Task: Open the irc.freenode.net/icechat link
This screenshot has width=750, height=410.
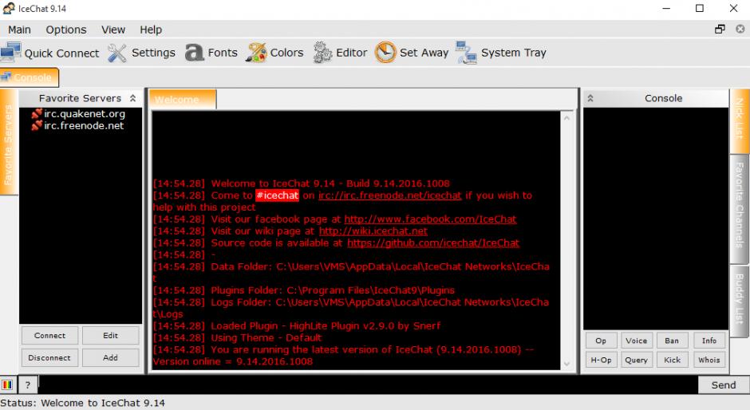Action: 390,195
